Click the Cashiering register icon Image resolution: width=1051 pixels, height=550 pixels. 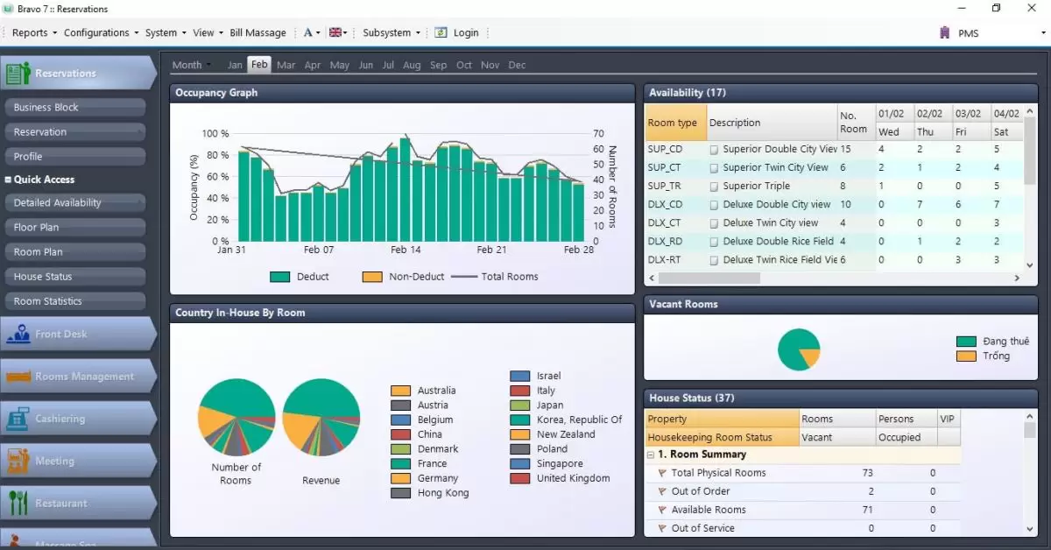[x=18, y=419]
